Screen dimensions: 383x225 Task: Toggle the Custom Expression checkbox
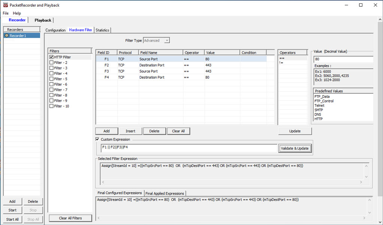point(97,139)
